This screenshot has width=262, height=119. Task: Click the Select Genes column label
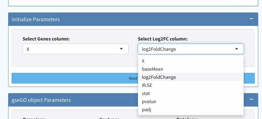pyautogui.click(x=46, y=39)
